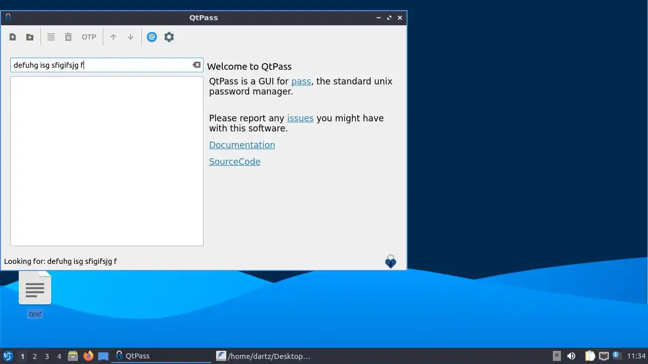Screen dimensions: 648x364
Task: Open the update notifier tray icon
Action: 616,355
